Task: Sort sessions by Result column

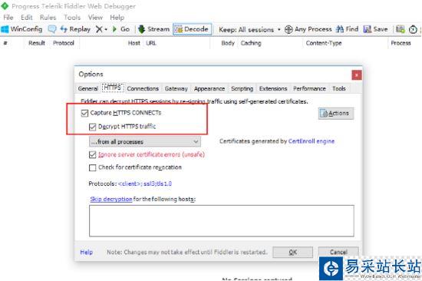Action: pos(37,43)
